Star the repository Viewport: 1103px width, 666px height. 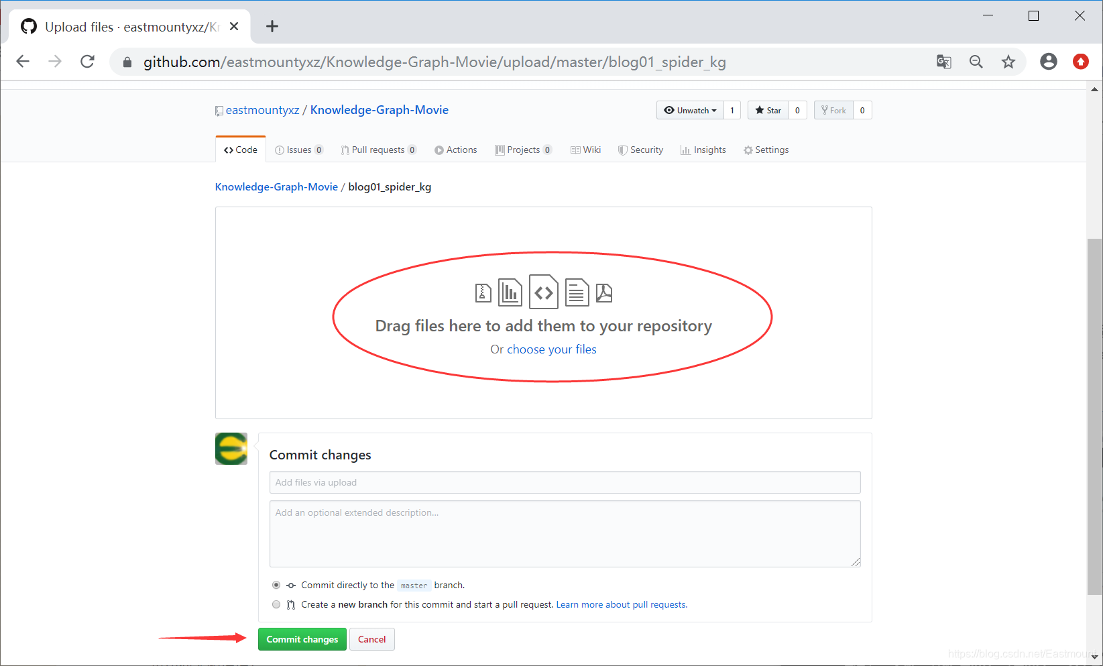pyautogui.click(x=768, y=110)
